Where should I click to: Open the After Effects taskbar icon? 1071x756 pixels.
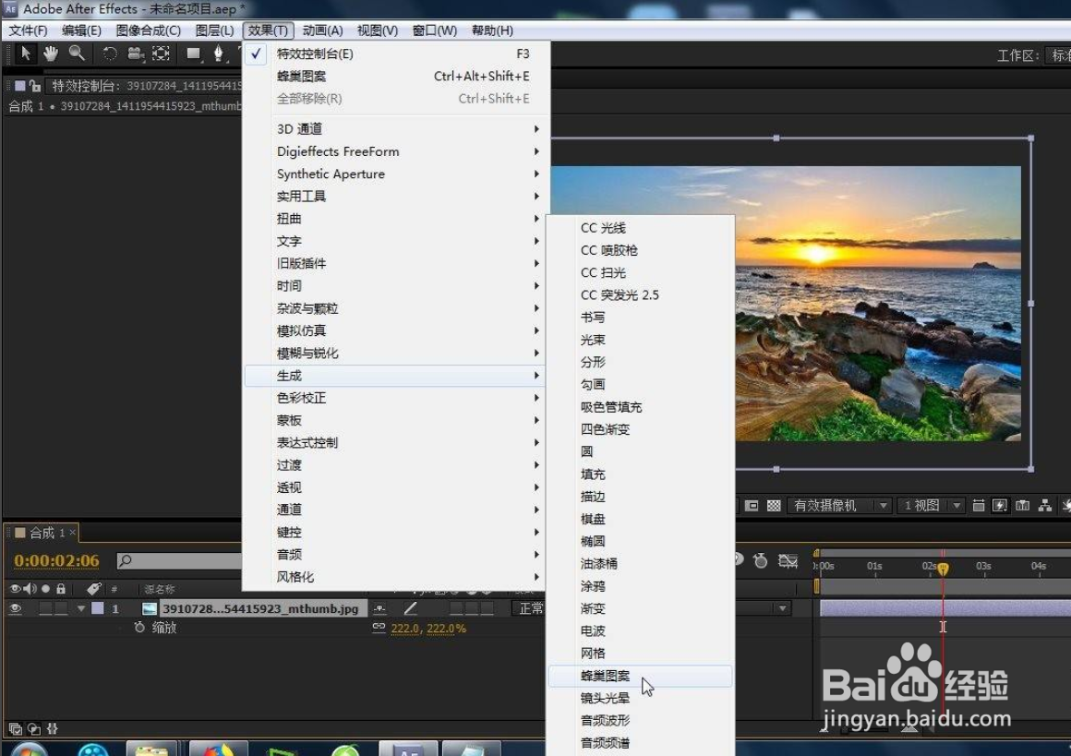click(408, 750)
